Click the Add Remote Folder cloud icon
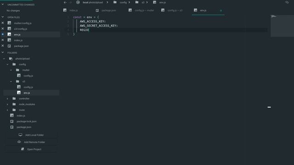The width and height of the screenshot is (294, 165). coord(19,142)
